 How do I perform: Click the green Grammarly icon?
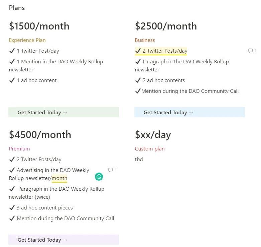click(99, 177)
